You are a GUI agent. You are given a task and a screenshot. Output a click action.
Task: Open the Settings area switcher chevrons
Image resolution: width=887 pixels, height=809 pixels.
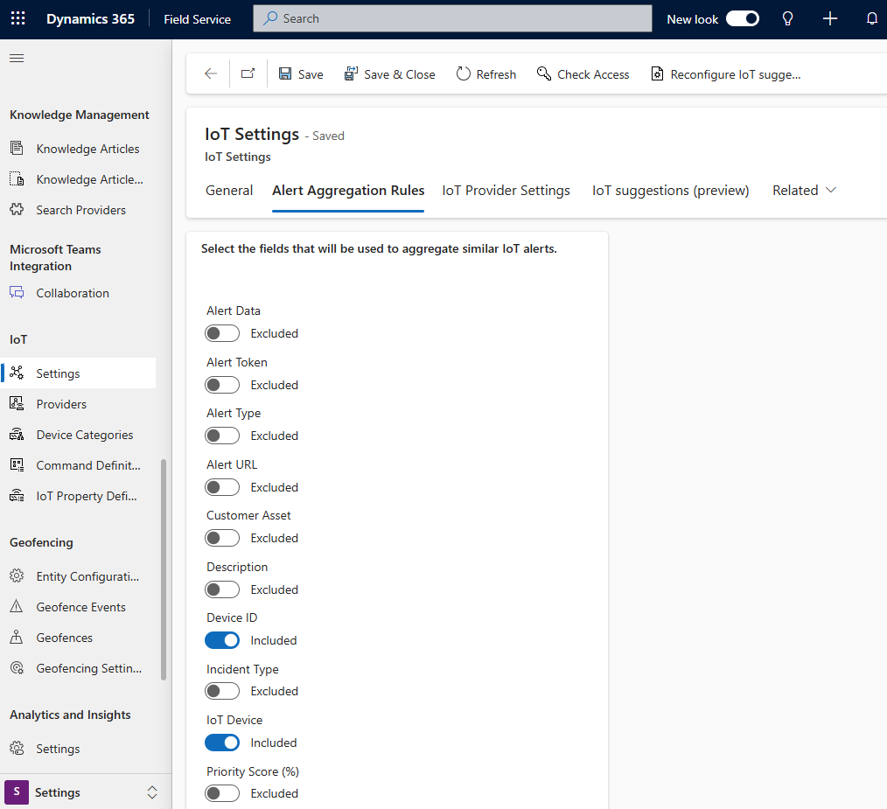point(152,792)
